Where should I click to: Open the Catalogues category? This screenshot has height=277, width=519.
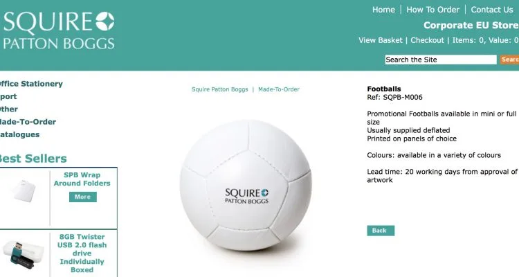coord(19,134)
